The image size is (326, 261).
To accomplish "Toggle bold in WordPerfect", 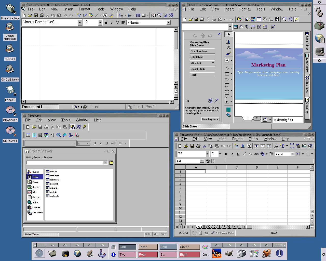I will pyautogui.click(x=106, y=23).
